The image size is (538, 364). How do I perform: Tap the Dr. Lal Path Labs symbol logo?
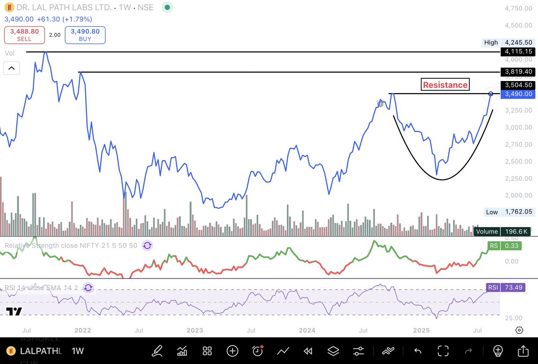[8, 8]
